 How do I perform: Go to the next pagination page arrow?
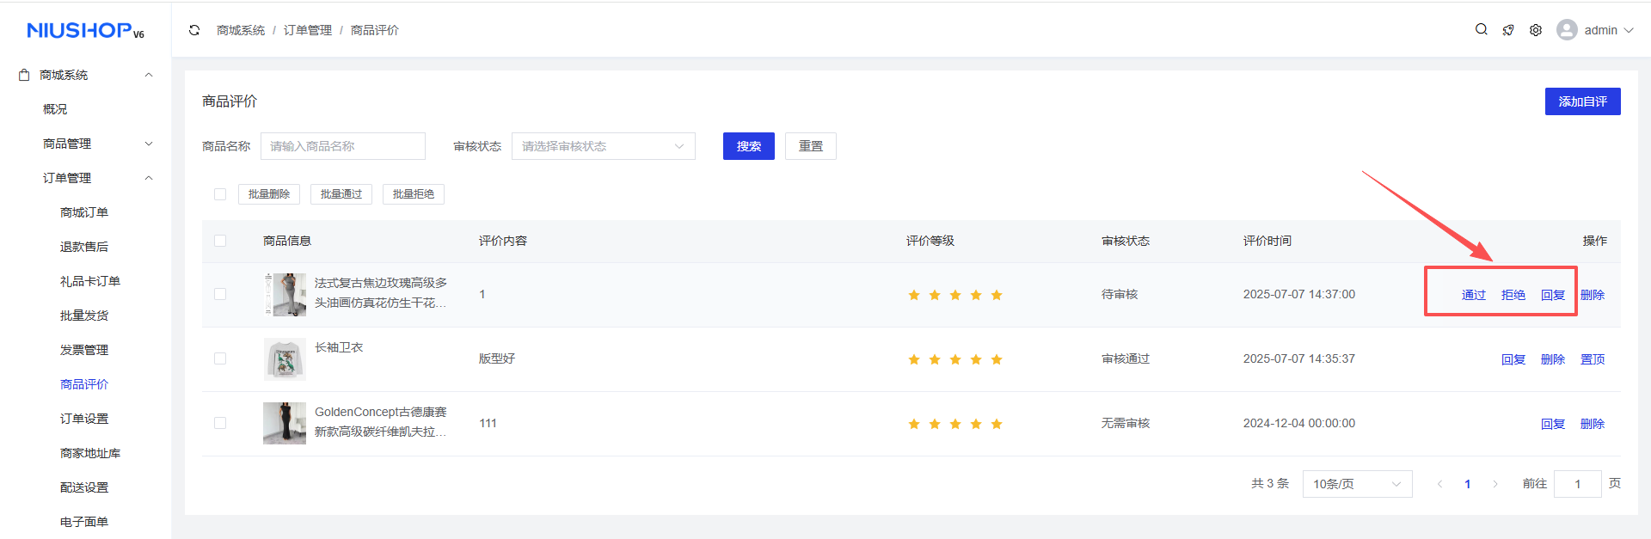coord(1495,484)
